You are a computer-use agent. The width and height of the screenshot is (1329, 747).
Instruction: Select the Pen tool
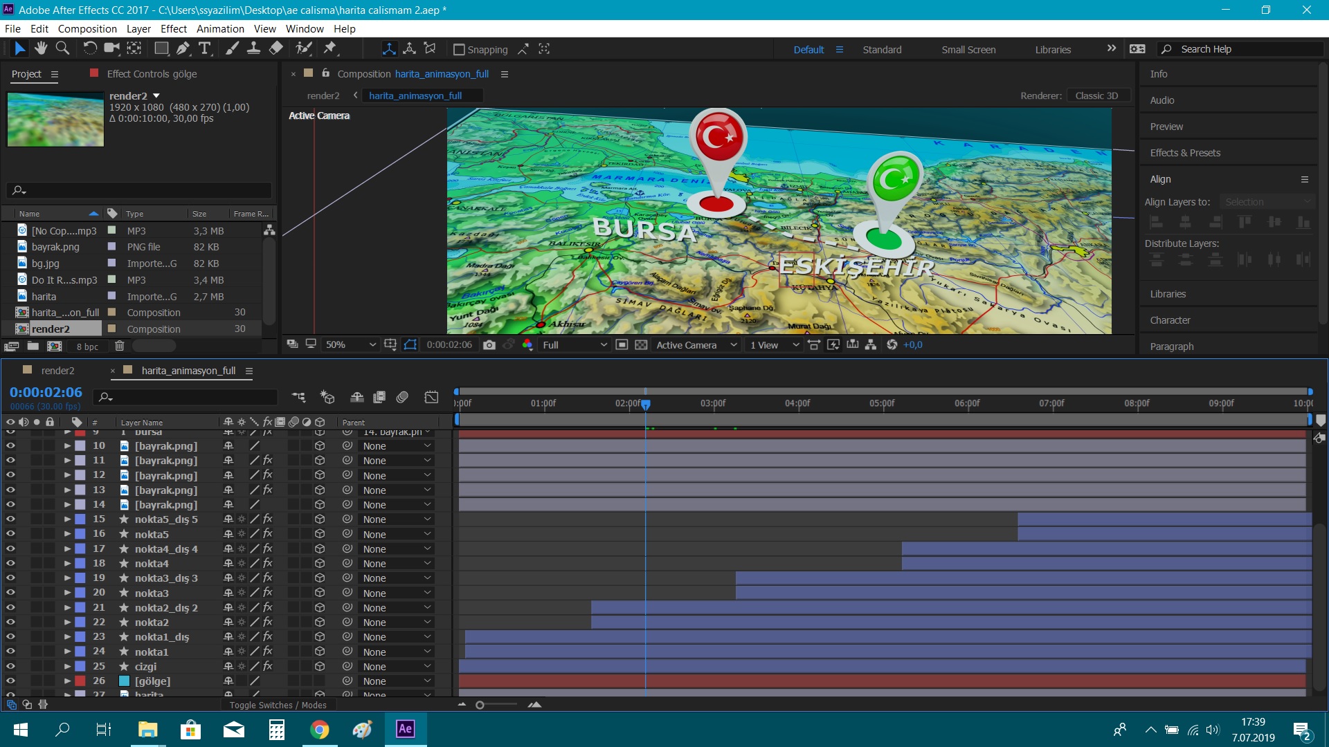click(x=183, y=48)
